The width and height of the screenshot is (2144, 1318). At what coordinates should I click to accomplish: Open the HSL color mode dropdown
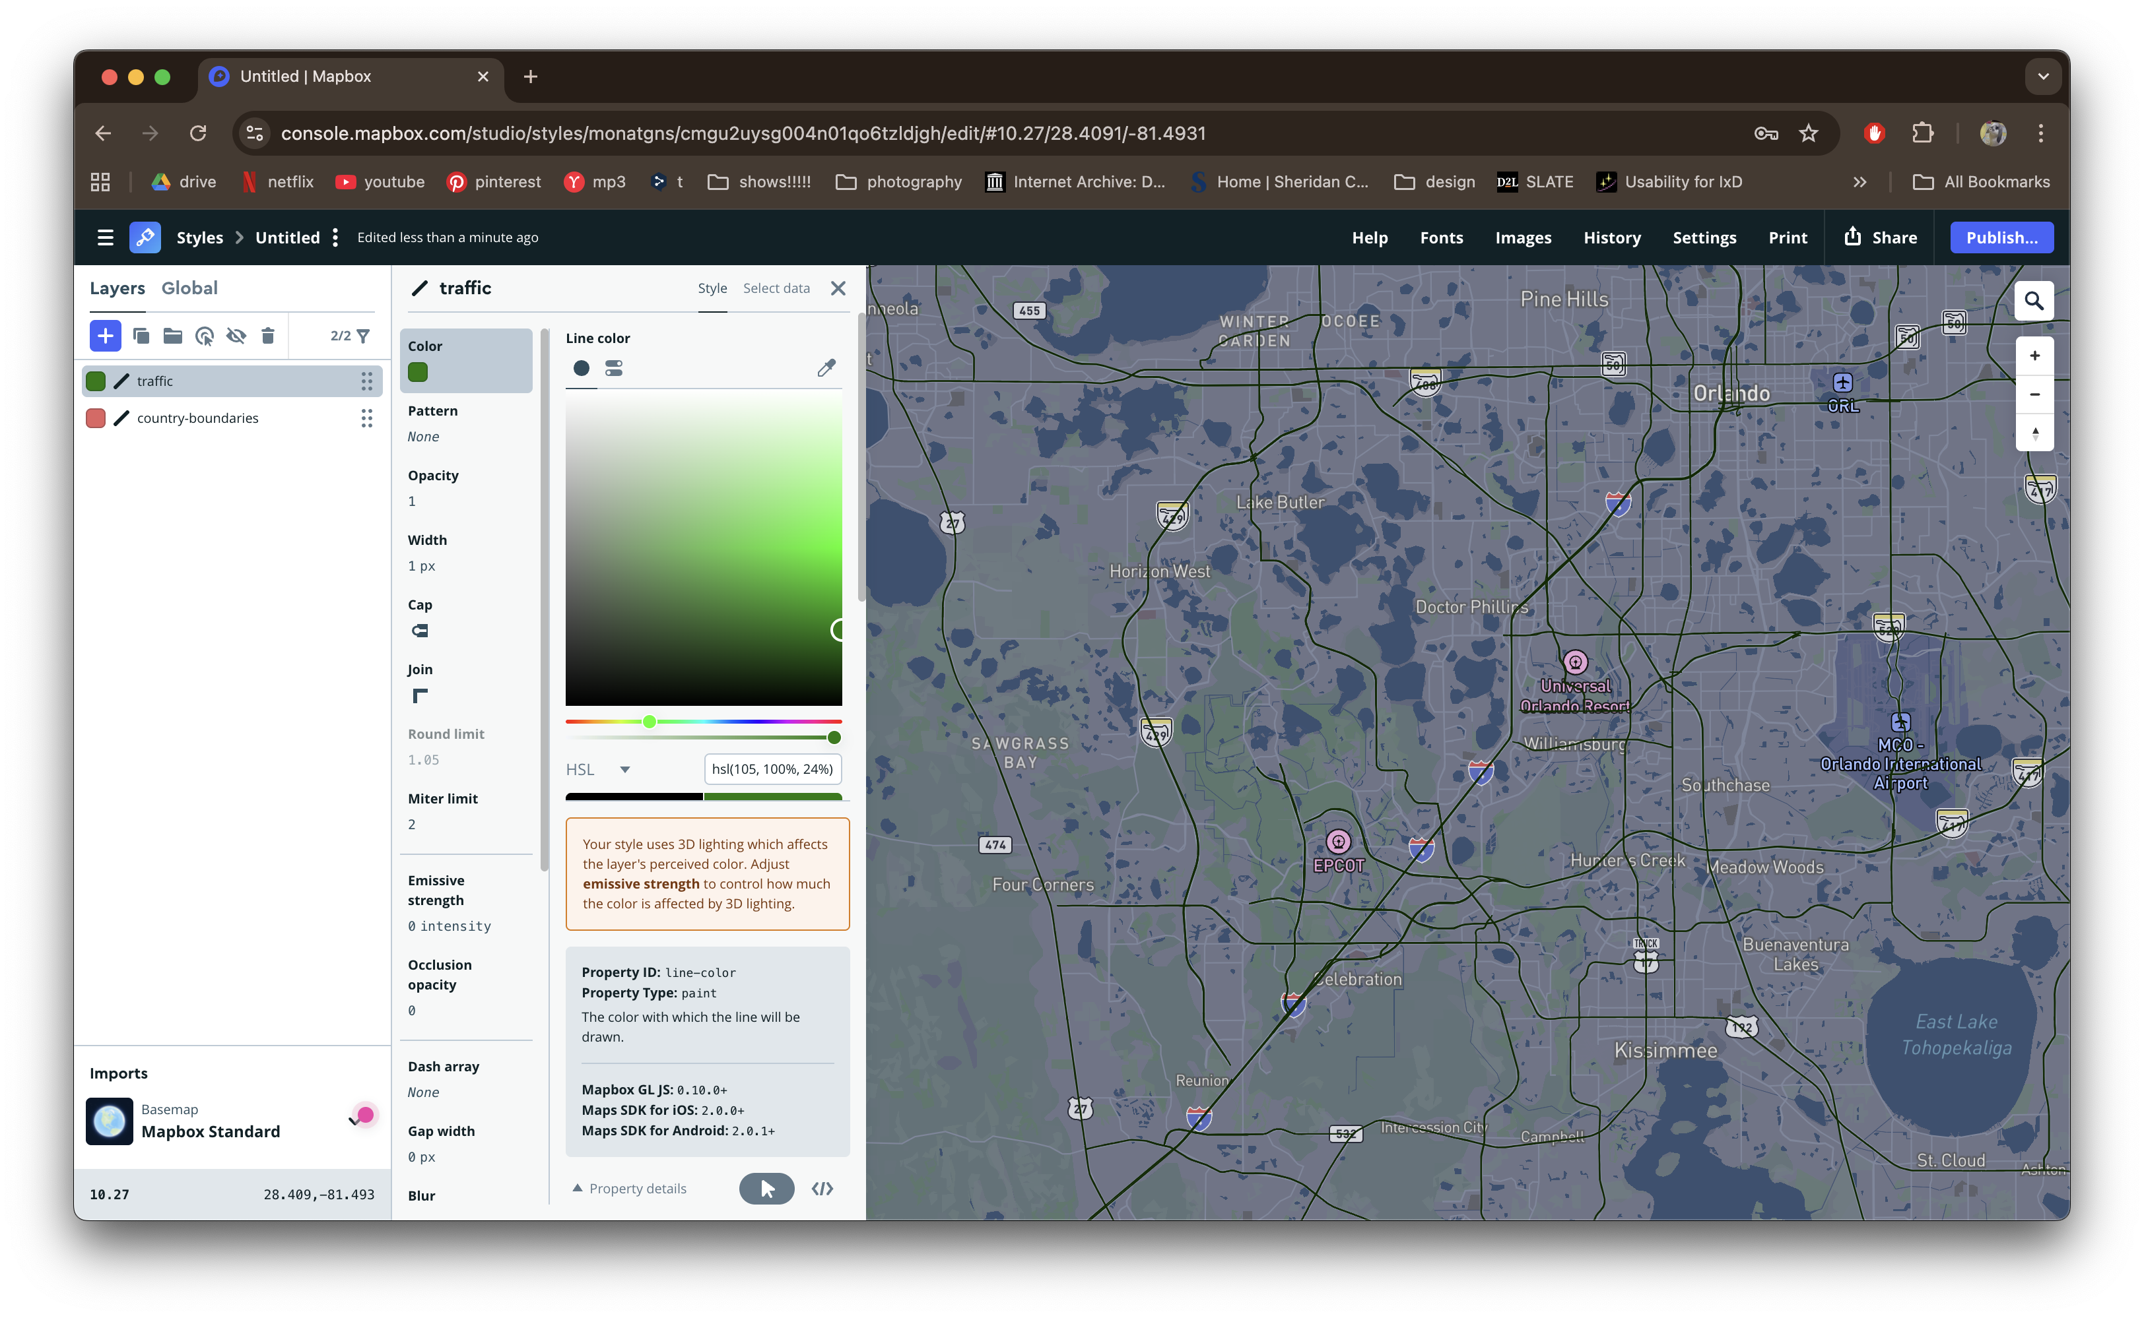(598, 769)
